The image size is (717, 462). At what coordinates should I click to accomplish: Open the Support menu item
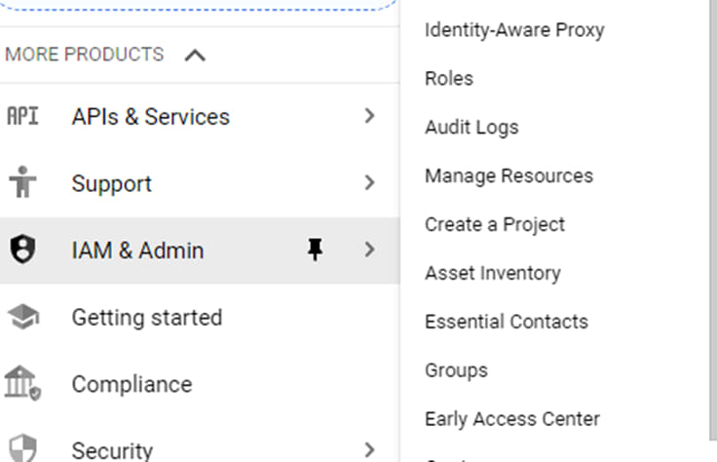point(200,183)
